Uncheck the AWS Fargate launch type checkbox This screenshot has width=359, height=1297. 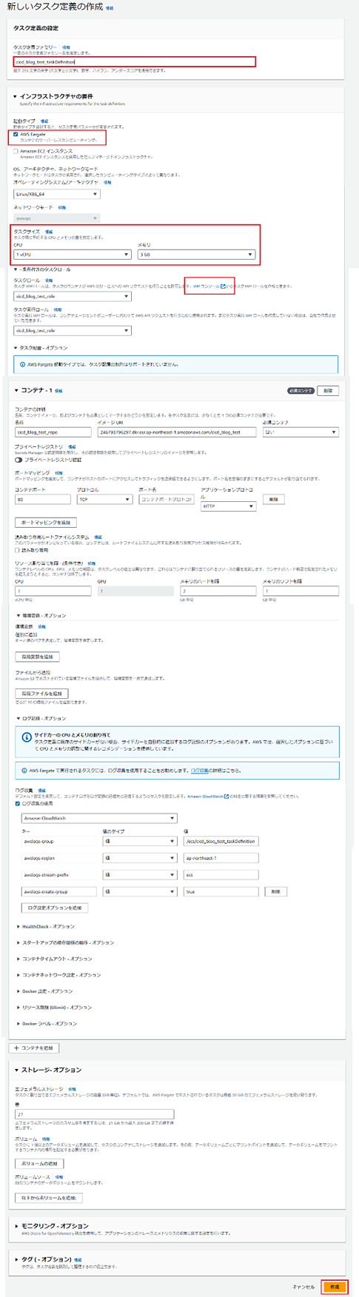pyautogui.click(x=16, y=134)
